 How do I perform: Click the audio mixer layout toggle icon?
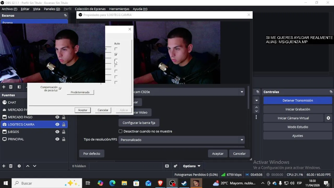[x=167, y=166]
